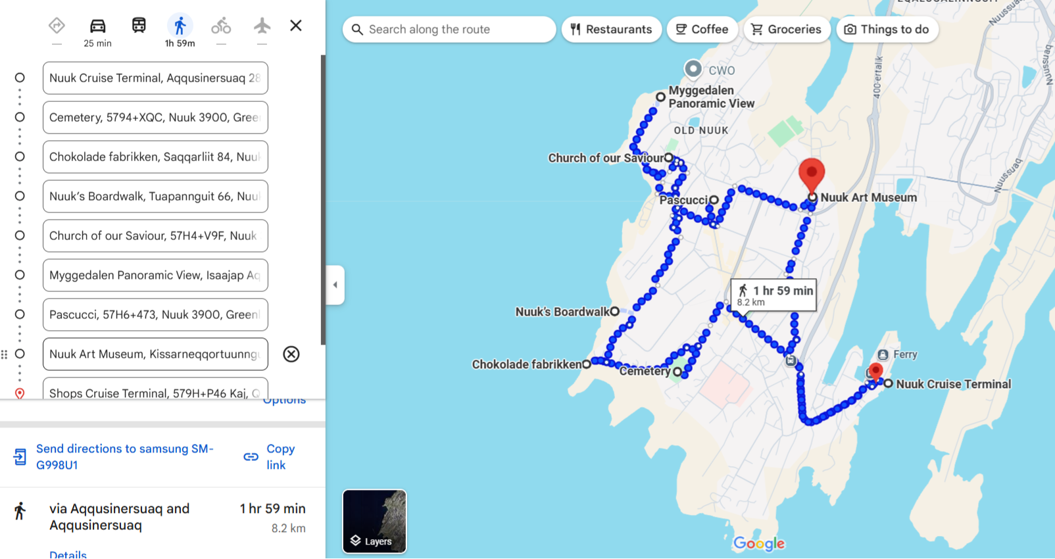
Task: Click Nuuk's Boardwalk waypoint on map
Action: (614, 312)
